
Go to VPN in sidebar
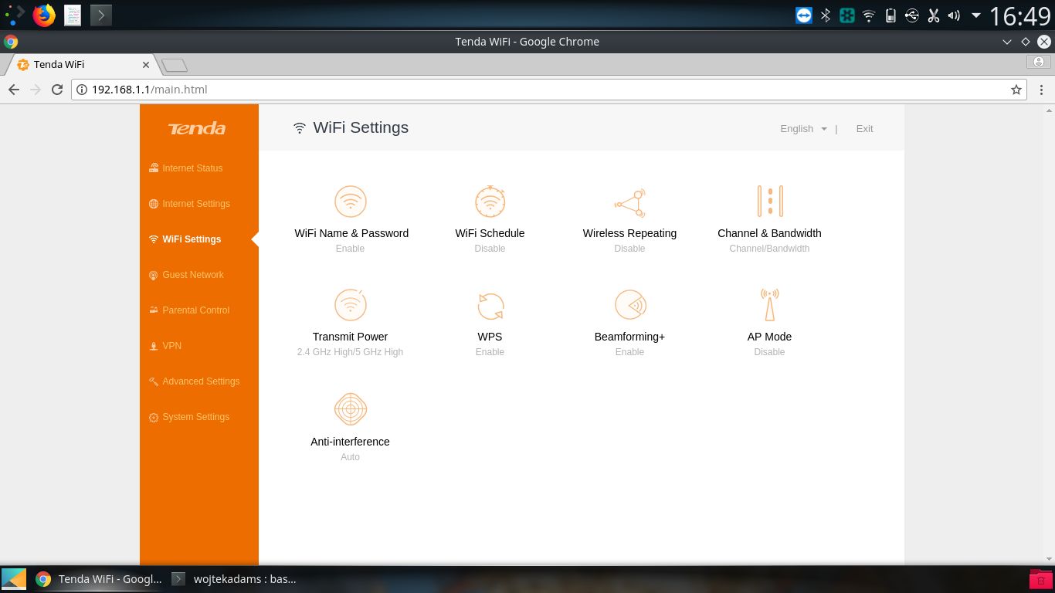click(x=165, y=346)
